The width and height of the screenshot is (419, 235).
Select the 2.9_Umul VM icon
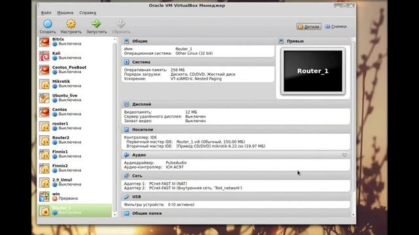45,183
